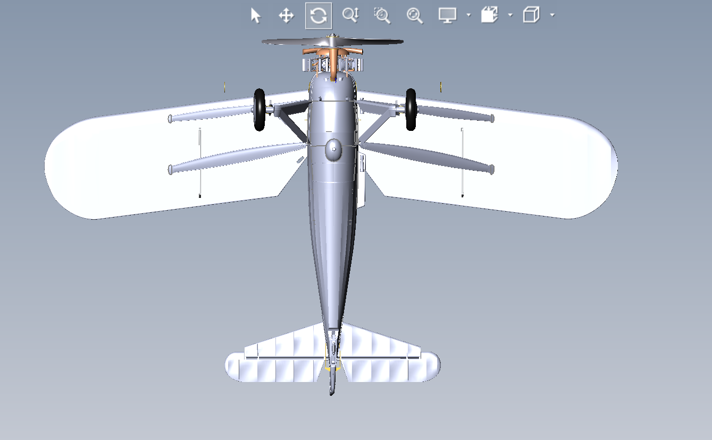Activate the pan move tool
This screenshot has height=440, width=712.
(287, 15)
